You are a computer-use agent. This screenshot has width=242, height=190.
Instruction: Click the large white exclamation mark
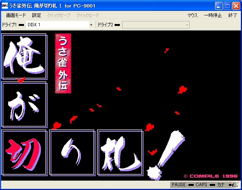(x=166, y=155)
